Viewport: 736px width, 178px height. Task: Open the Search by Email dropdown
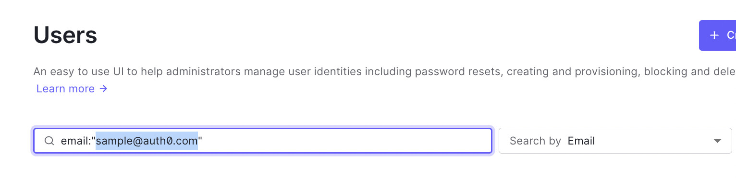click(615, 141)
